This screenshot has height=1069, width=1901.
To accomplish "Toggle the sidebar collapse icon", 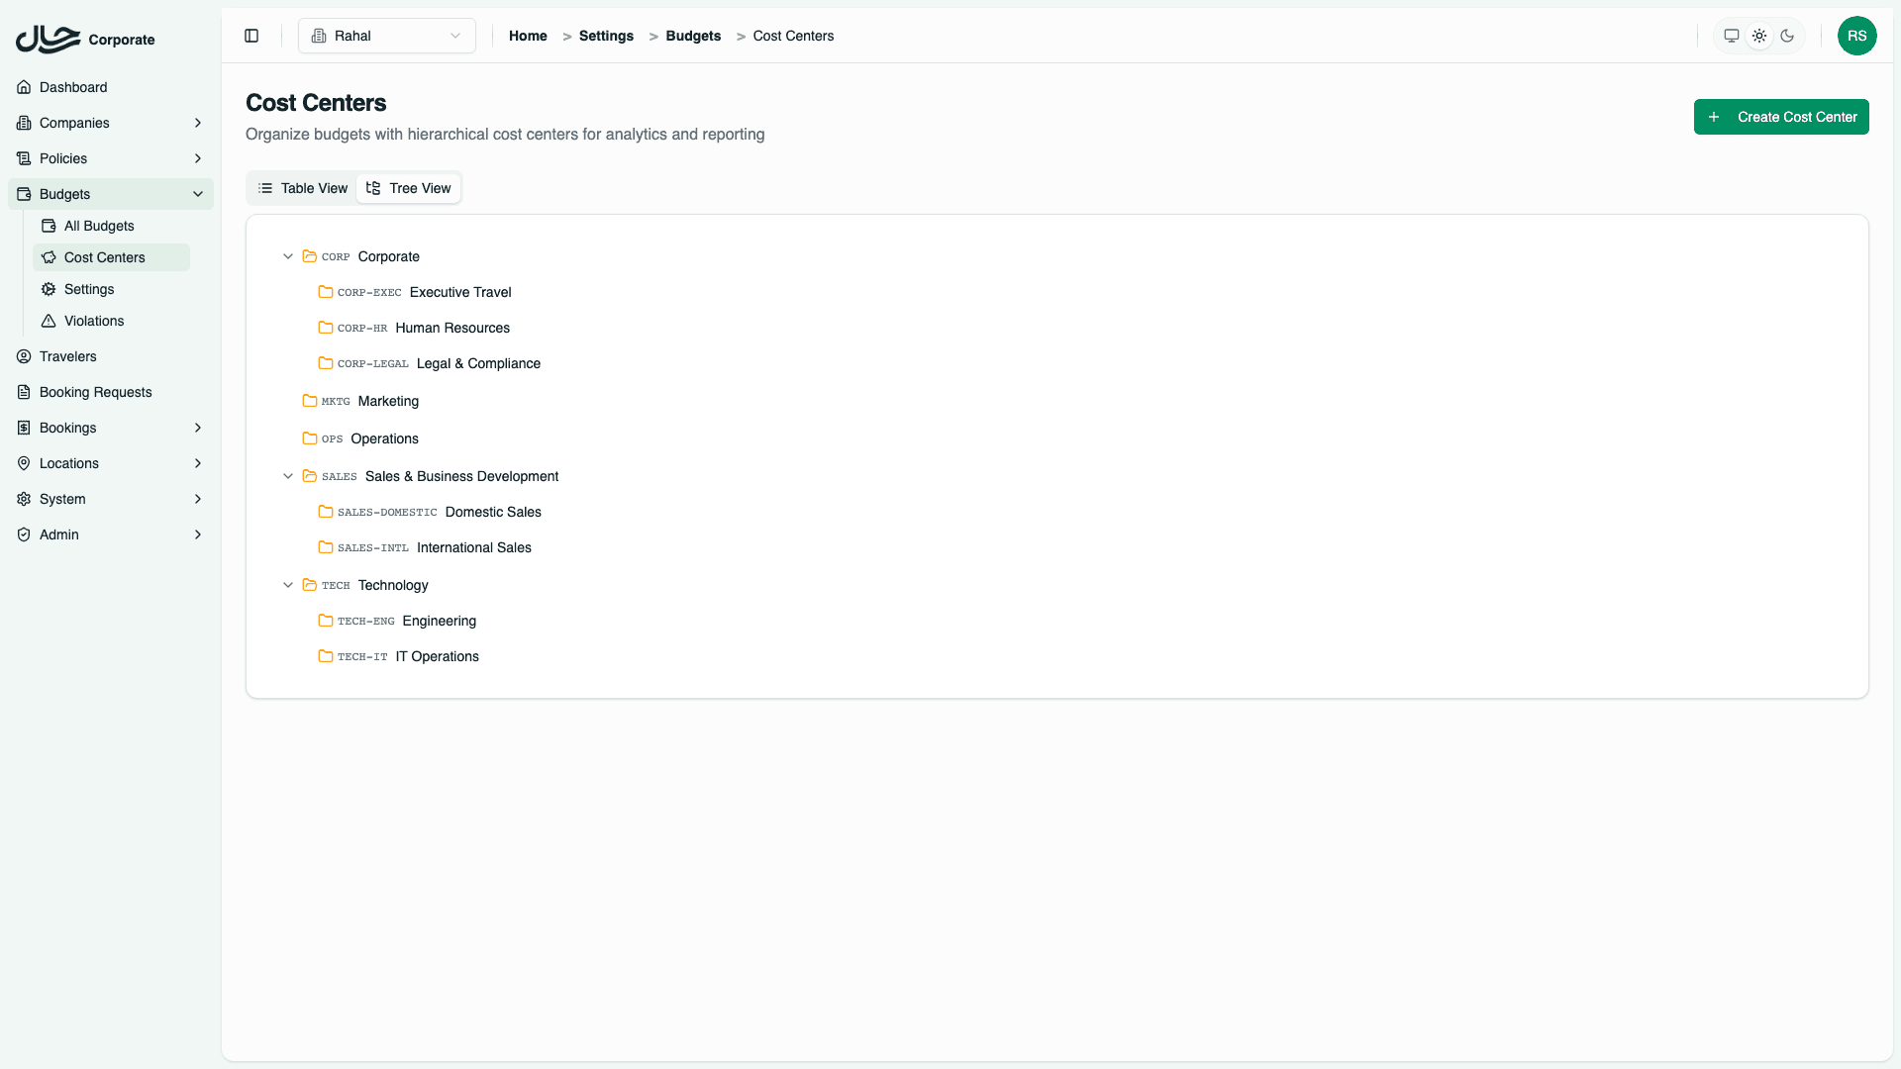I will point(251,36).
